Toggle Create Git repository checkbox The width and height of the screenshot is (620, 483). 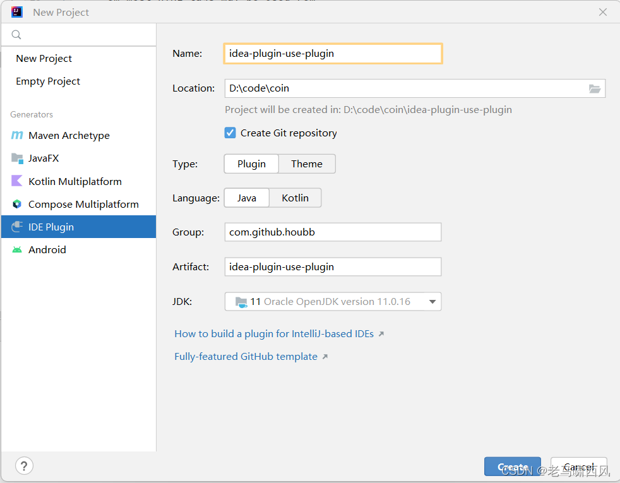(230, 133)
